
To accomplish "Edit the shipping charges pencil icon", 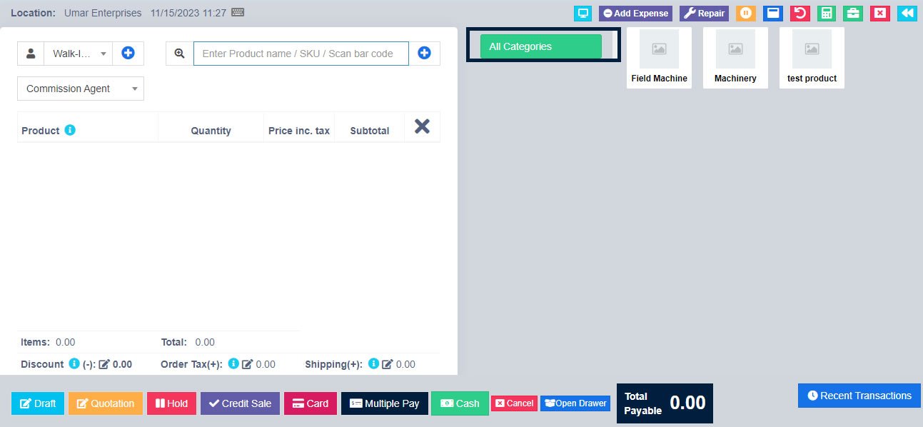I will [x=388, y=364].
